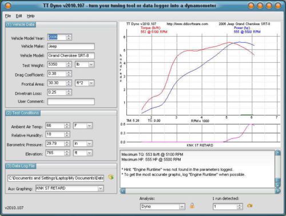Click left arrow of horizontal results scrollbar
The width and height of the screenshot is (286, 216).
pos(122,191)
